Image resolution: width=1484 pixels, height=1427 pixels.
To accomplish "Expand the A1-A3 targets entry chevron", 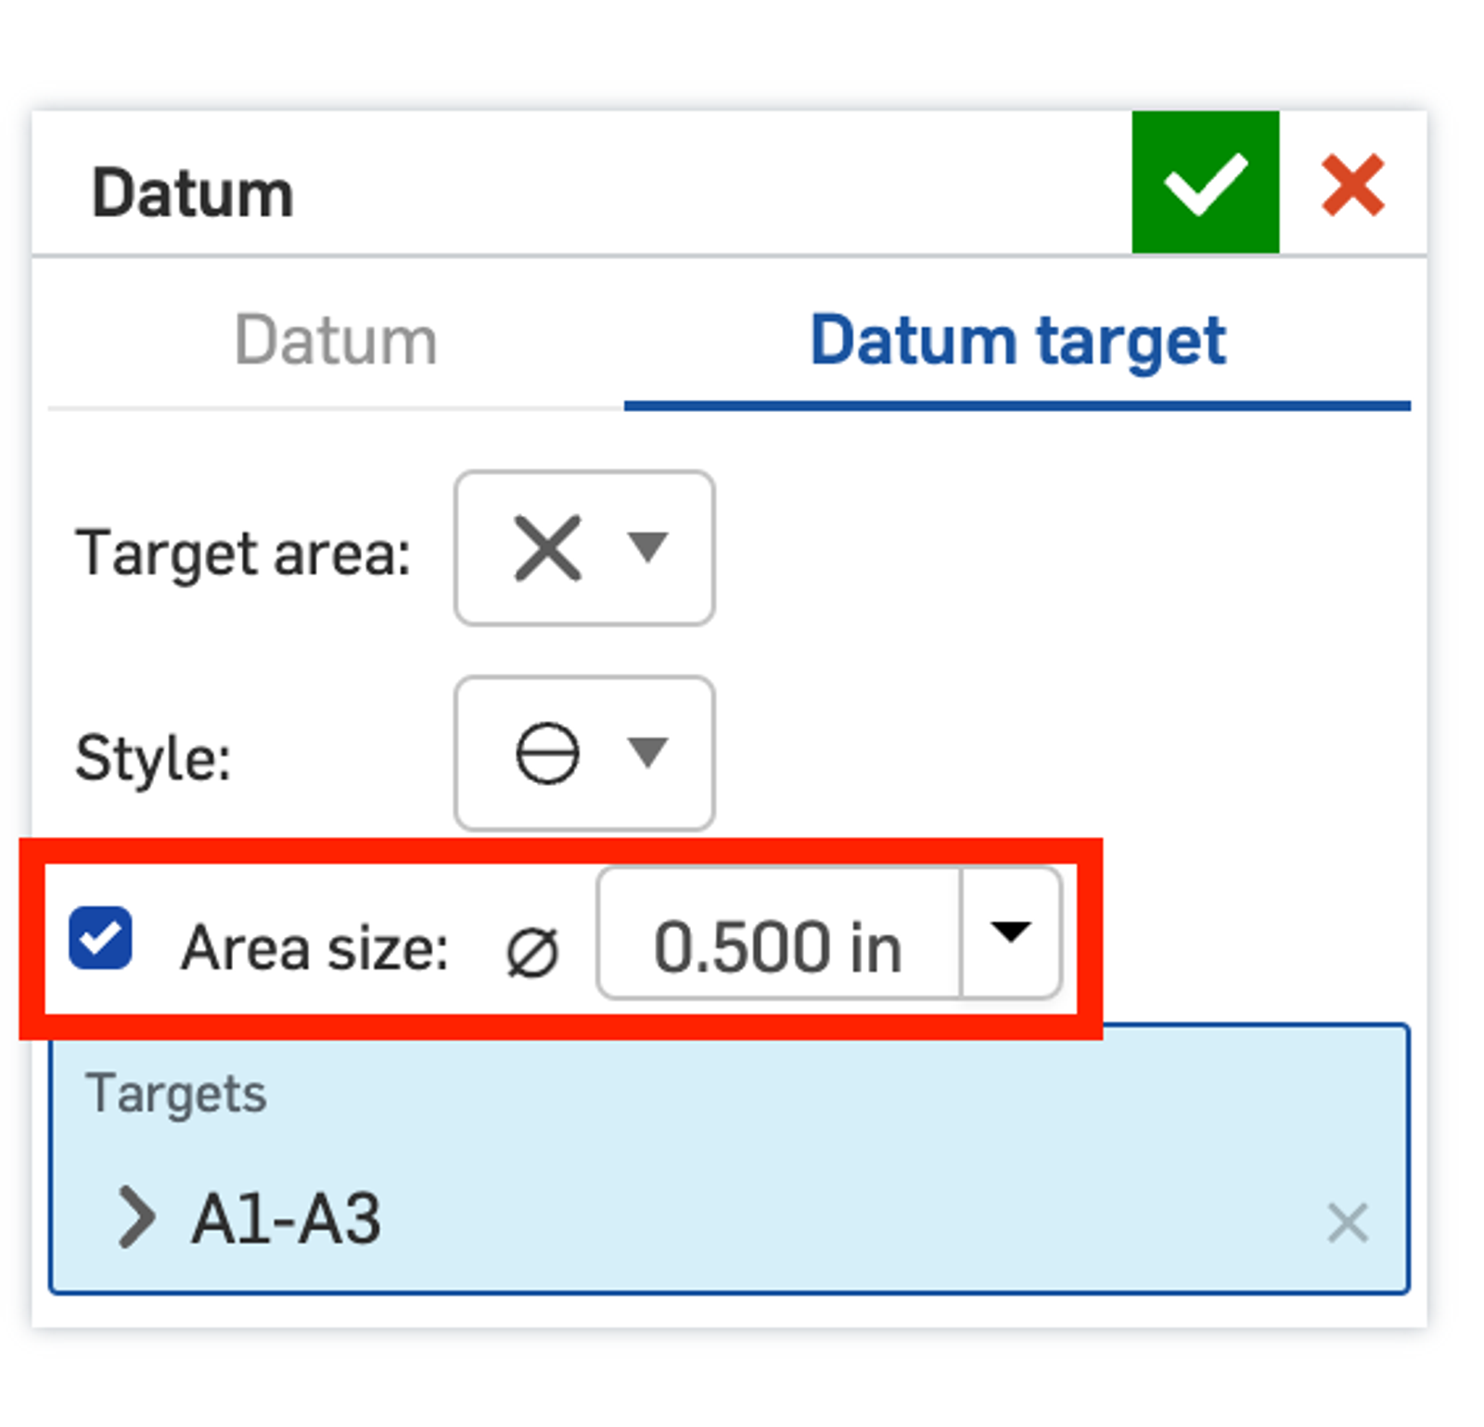I will pyautogui.click(x=136, y=1218).
